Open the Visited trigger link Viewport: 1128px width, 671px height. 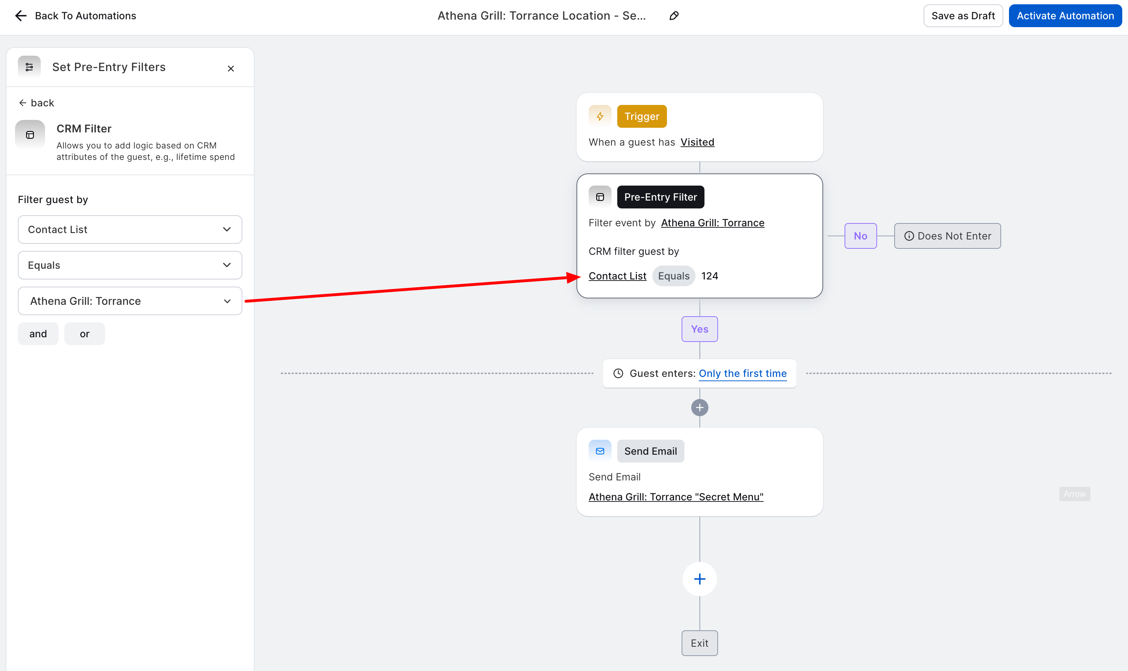[x=698, y=142]
